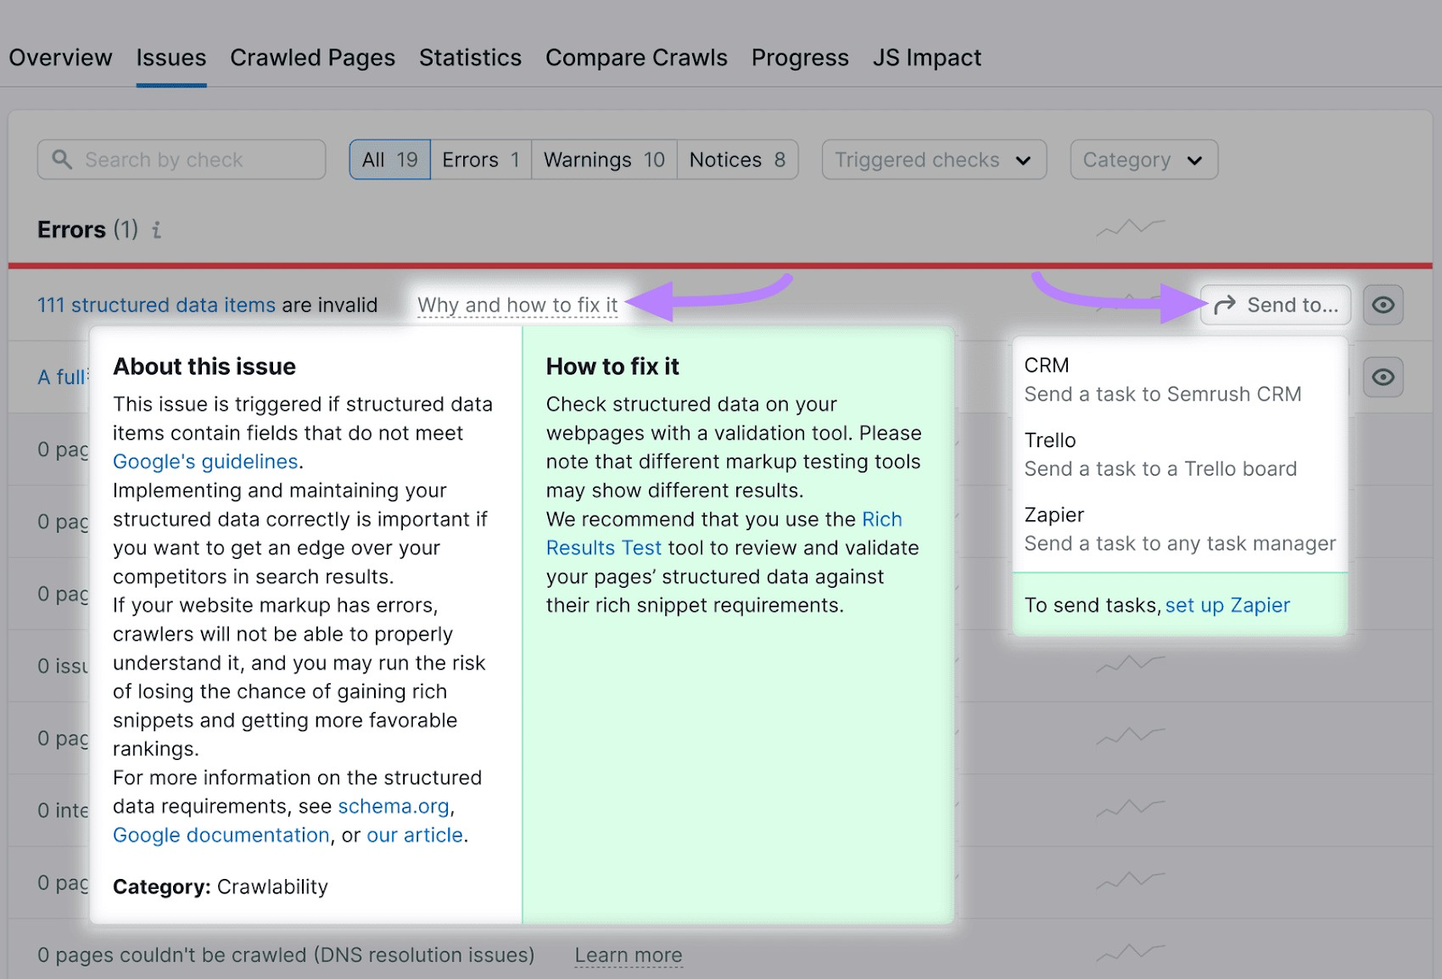
Task: Click the search magnifier icon
Action: pyautogui.click(x=61, y=160)
